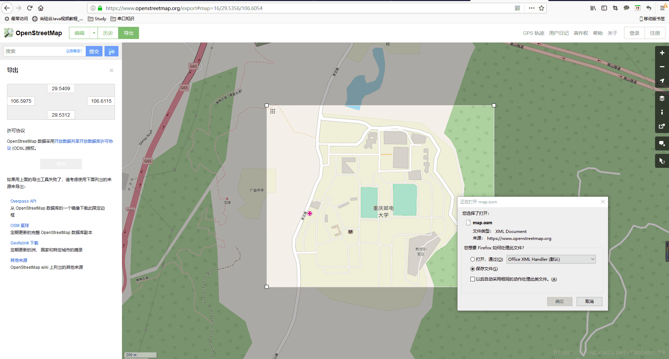Show site information for openstreetmap.org
This screenshot has width=669, height=359.
click(x=93, y=8)
